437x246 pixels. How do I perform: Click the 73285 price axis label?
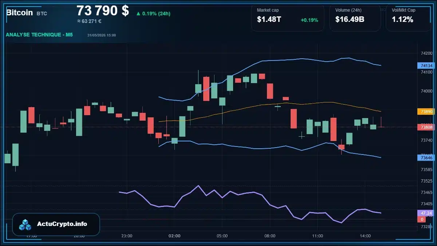(x=426, y=226)
